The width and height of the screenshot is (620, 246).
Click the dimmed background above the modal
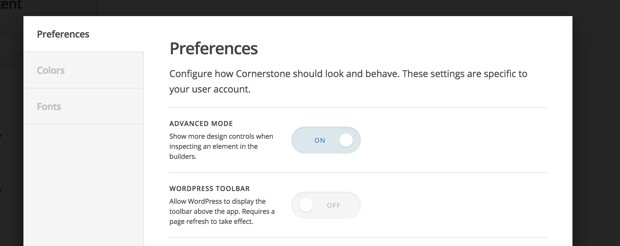click(x=301, y=7)
